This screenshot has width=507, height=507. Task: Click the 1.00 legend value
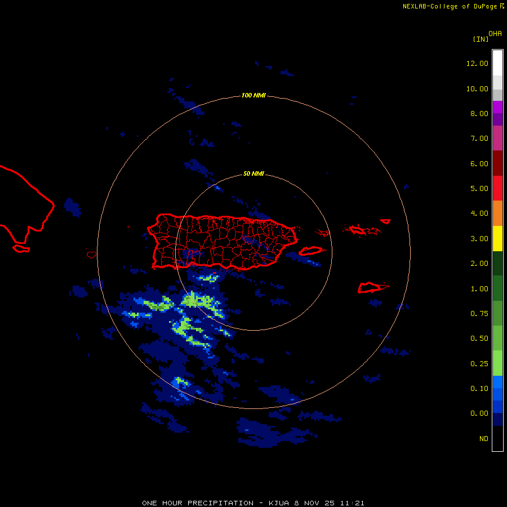click(x=479, y=289)
